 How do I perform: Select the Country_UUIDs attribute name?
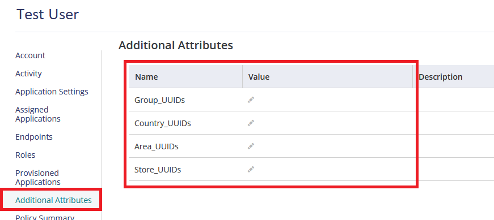(x=163, y=123)
